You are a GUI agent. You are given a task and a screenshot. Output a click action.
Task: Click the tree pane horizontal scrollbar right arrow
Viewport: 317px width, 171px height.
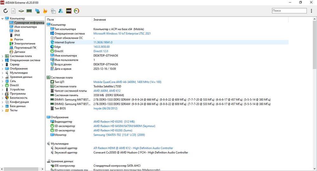pyautogui.click(x=42, y=169)
